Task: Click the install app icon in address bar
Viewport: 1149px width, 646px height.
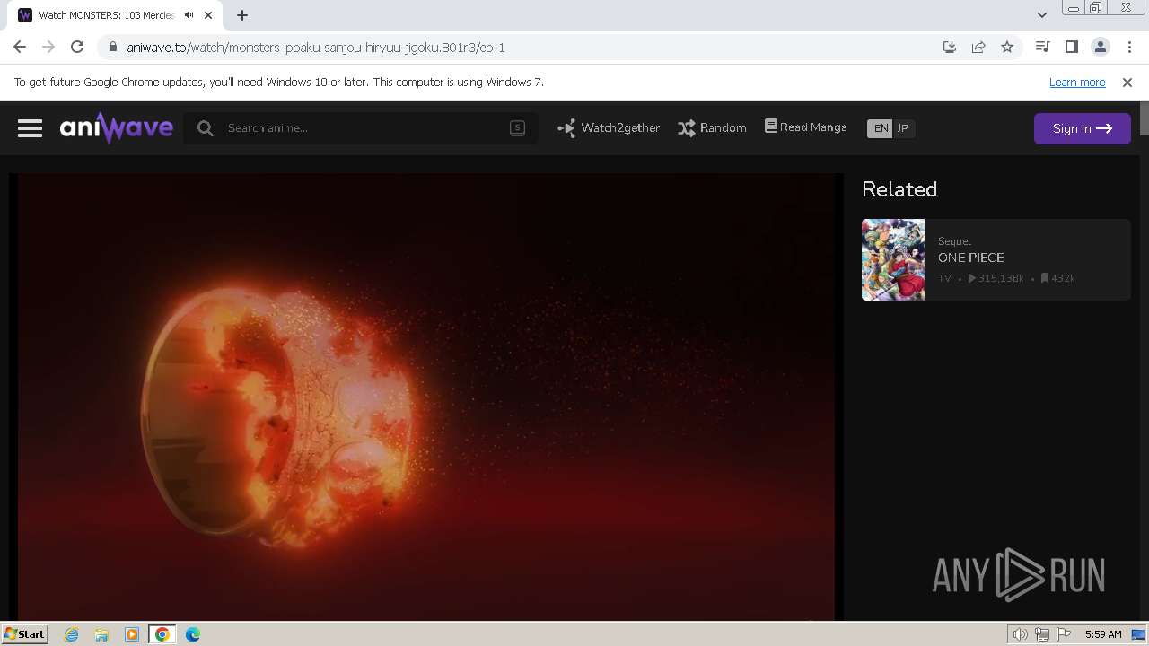Action: tap(950, 48)
